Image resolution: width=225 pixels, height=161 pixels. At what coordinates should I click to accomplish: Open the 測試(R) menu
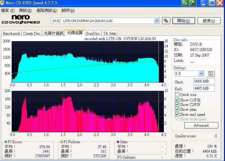click(25, 10)
